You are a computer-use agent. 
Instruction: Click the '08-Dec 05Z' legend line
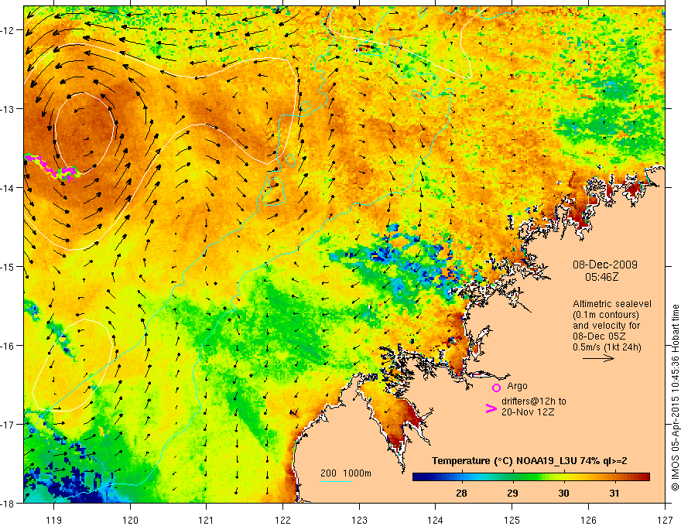coord(597,336)
